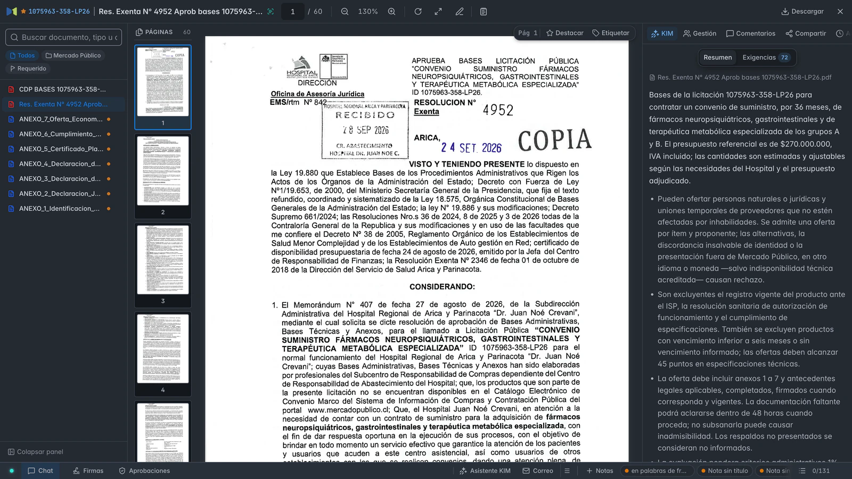Click the star beside 1075963-358-LP26

(23, 11)
